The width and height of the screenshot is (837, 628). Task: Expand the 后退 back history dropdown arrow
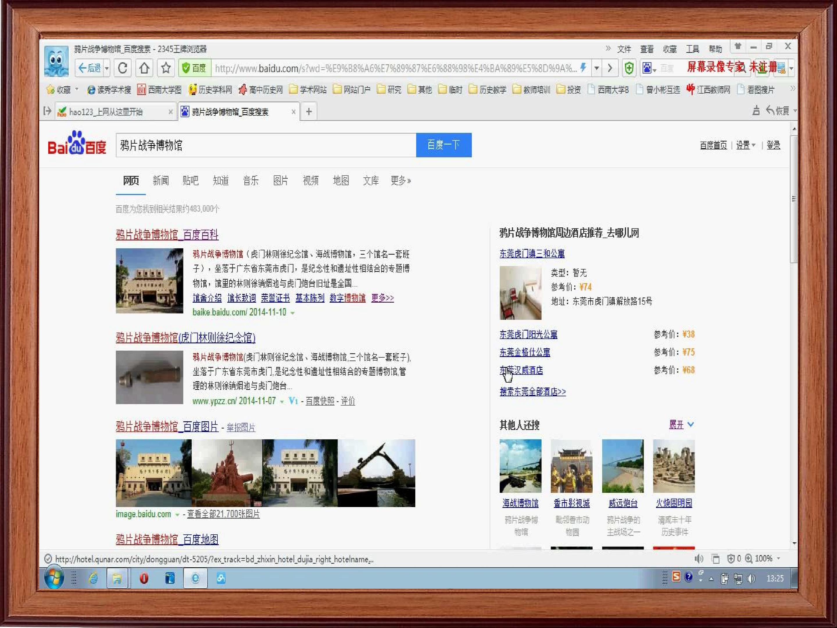point(107,68)
